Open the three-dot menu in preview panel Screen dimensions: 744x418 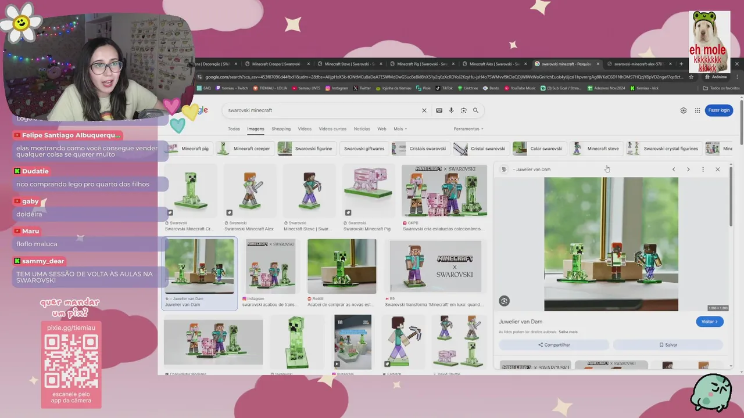pyautogui.click(x=703, y=170)
